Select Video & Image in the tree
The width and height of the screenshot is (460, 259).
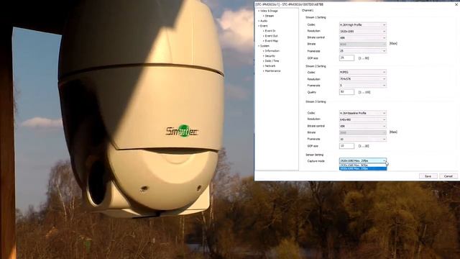[269, 11]
